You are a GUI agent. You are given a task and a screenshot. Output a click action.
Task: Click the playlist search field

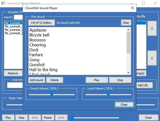(x=18, y=17)
